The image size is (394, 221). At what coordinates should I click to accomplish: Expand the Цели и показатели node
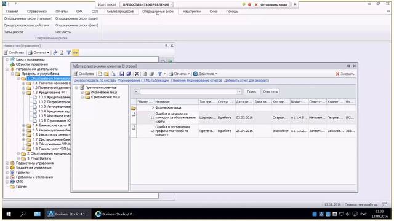tap(7, 60)
